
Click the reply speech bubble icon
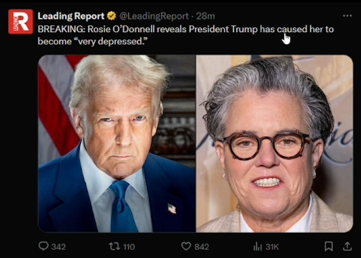43,246
